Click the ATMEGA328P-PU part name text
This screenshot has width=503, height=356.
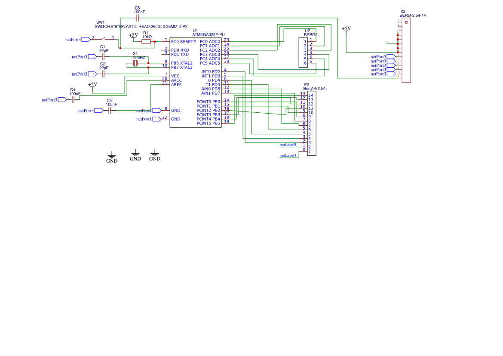coord(209,35)
